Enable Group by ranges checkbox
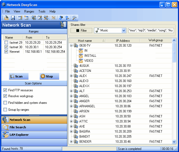Viewport: 179px width, 152px height. click(x=5, y=110)
